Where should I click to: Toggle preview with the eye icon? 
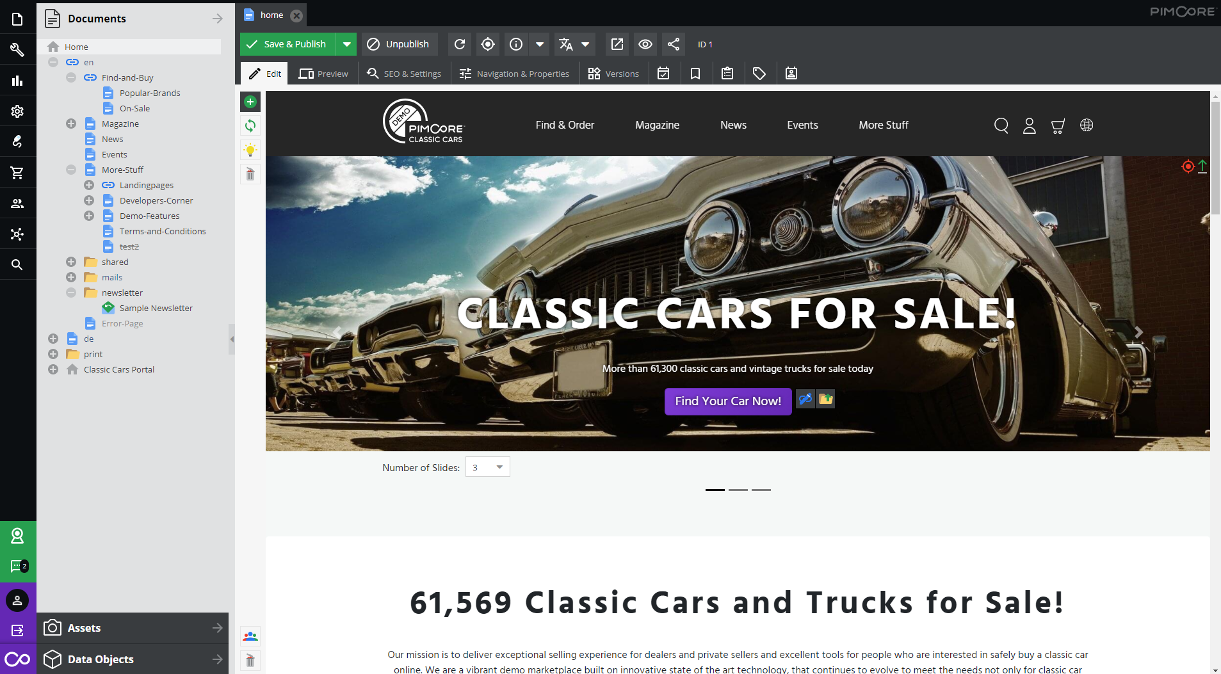click(x=645, y=44)
